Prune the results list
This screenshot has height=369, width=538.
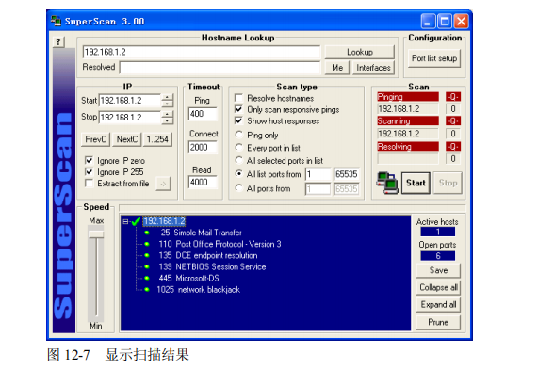tap(438, 322)
